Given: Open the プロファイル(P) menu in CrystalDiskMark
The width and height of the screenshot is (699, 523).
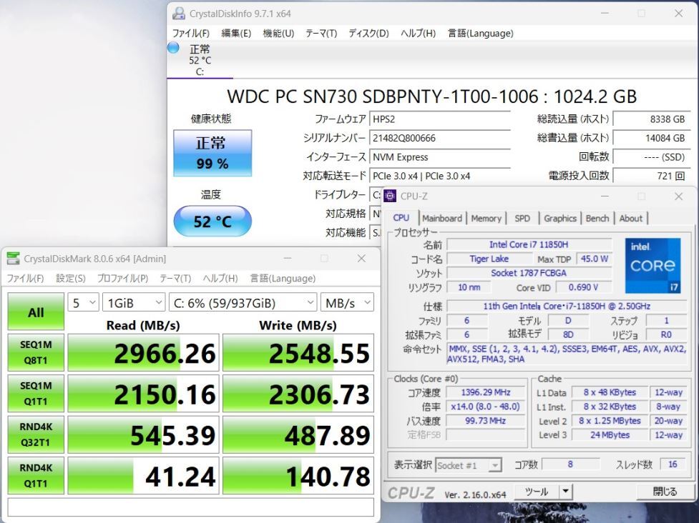Looking at the screenshot, I should coord(122,279).
